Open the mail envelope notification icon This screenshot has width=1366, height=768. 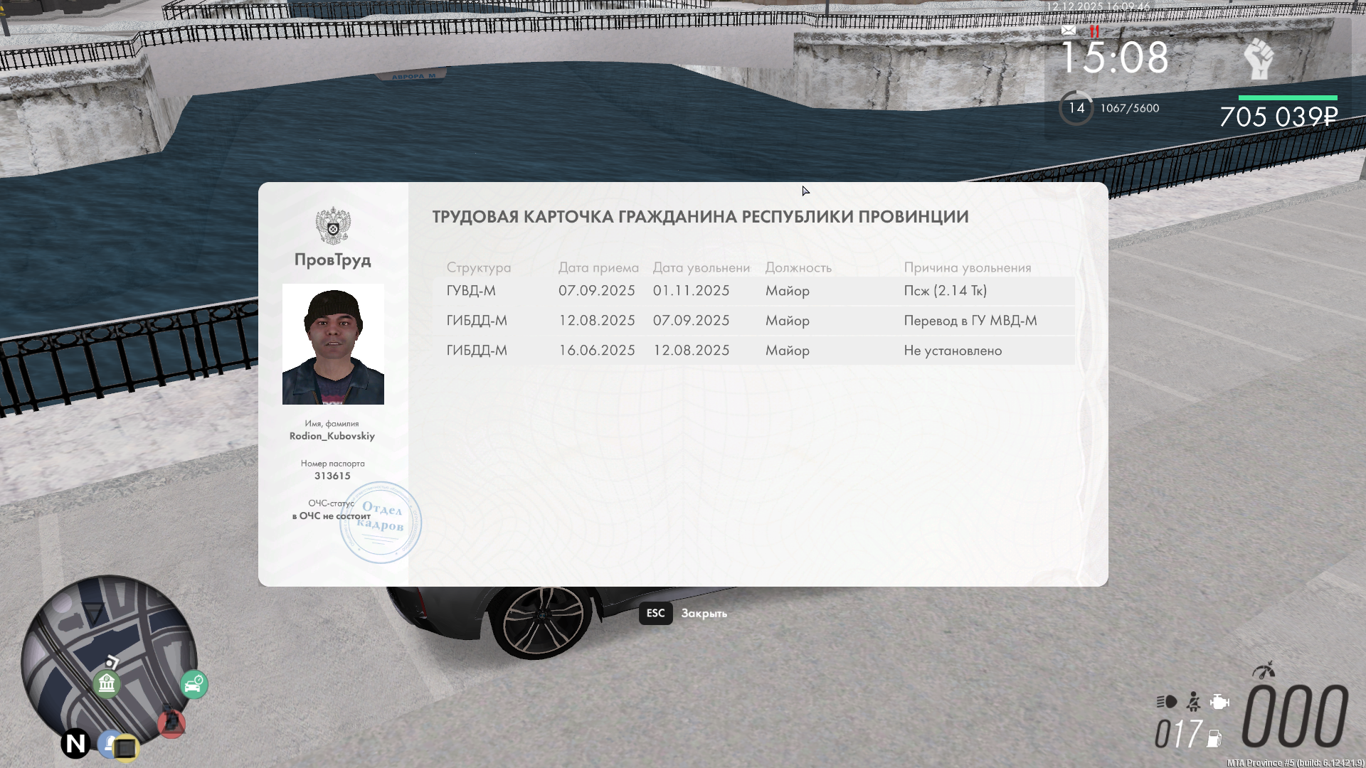pos(1069,31)
